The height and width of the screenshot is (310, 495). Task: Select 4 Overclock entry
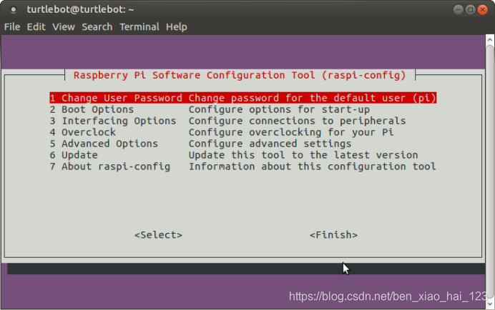click(x=222, y=132)
